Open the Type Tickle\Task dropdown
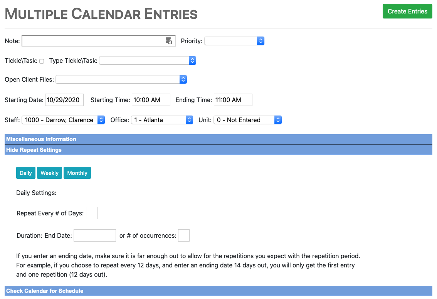 (148, 61)
